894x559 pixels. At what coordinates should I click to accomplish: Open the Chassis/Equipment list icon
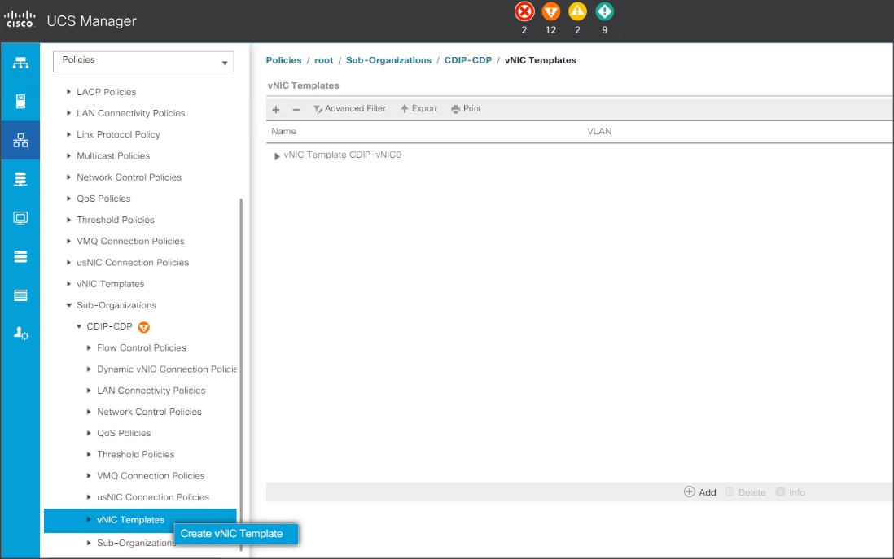[x=20, y=295]
